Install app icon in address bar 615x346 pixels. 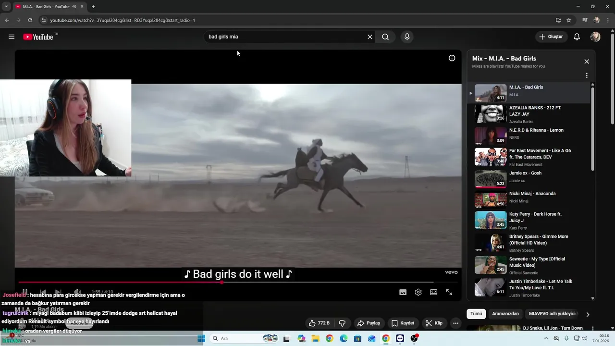point(558,20)
